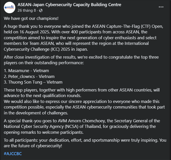This screenshot has width=171, height=160.
Task: Click 'ASEAN Capture-The-Flag (CTF) Open' text
Action: [121, 26]
